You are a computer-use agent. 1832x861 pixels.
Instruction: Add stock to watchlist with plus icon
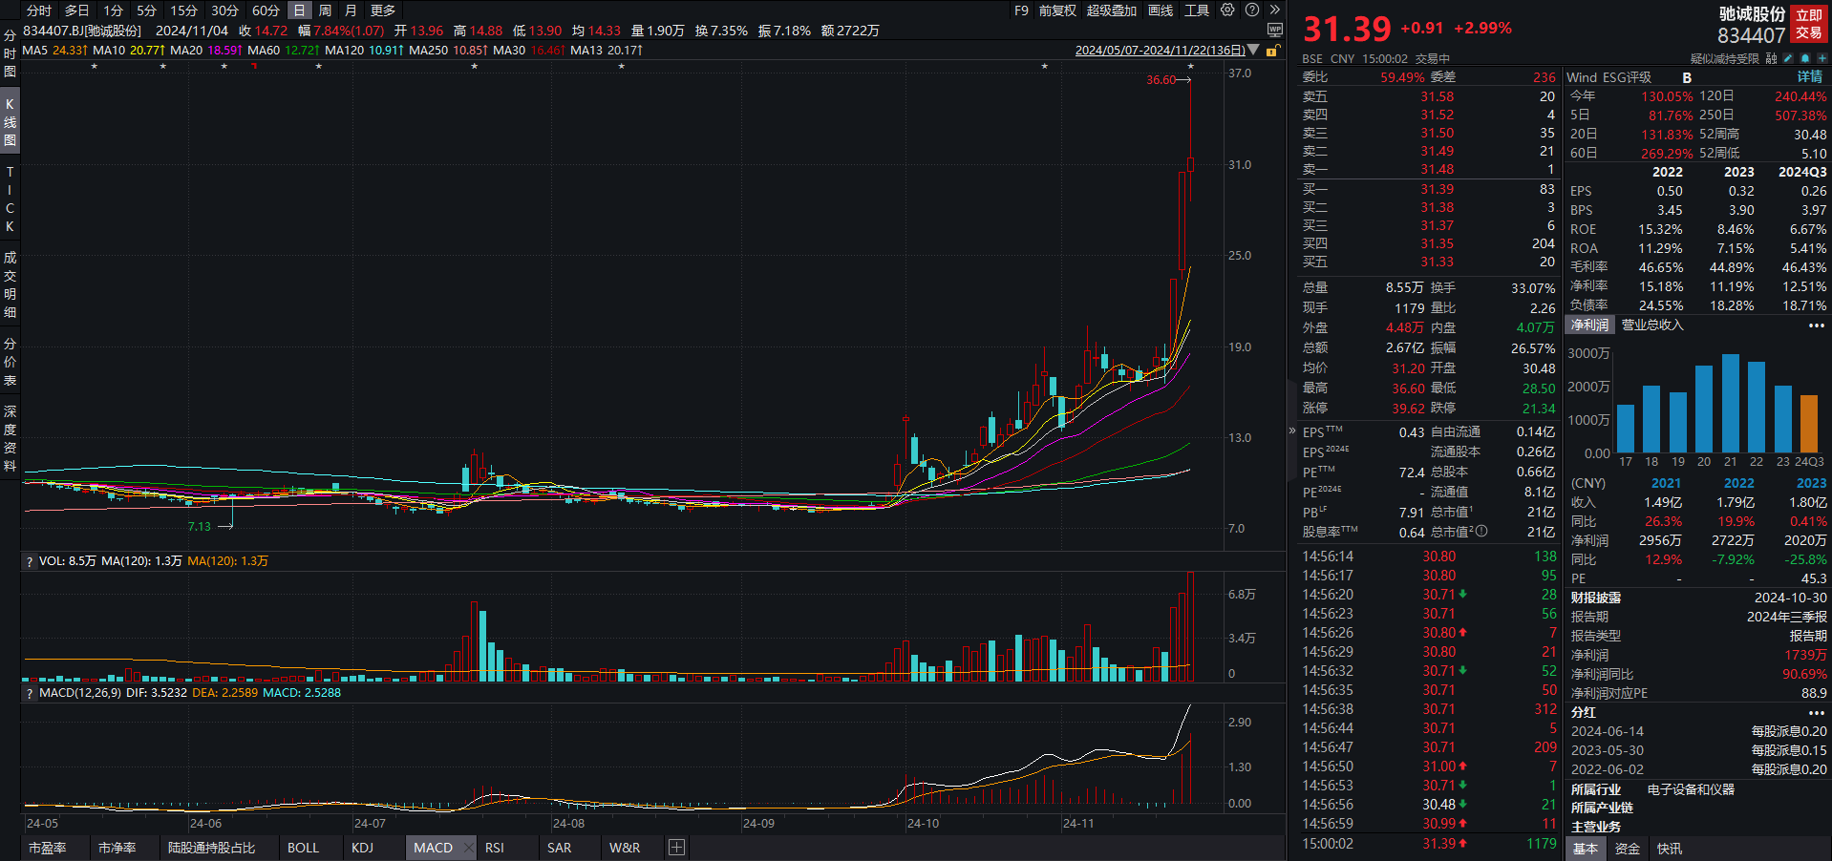pyautogui.click(x=1821, y=58)
